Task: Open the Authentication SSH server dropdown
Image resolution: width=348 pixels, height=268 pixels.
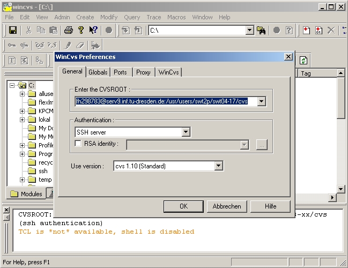Action: 186,132
